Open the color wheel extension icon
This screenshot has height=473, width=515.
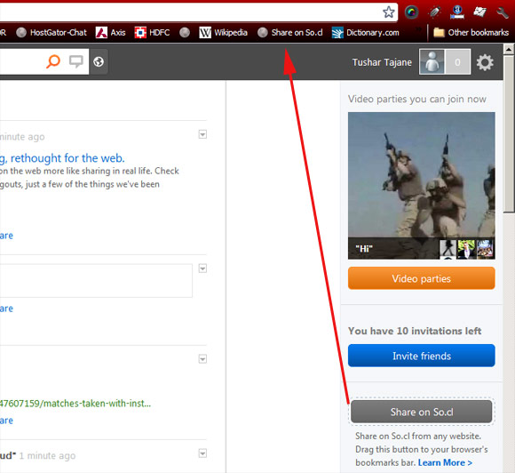tap(411, 12)
